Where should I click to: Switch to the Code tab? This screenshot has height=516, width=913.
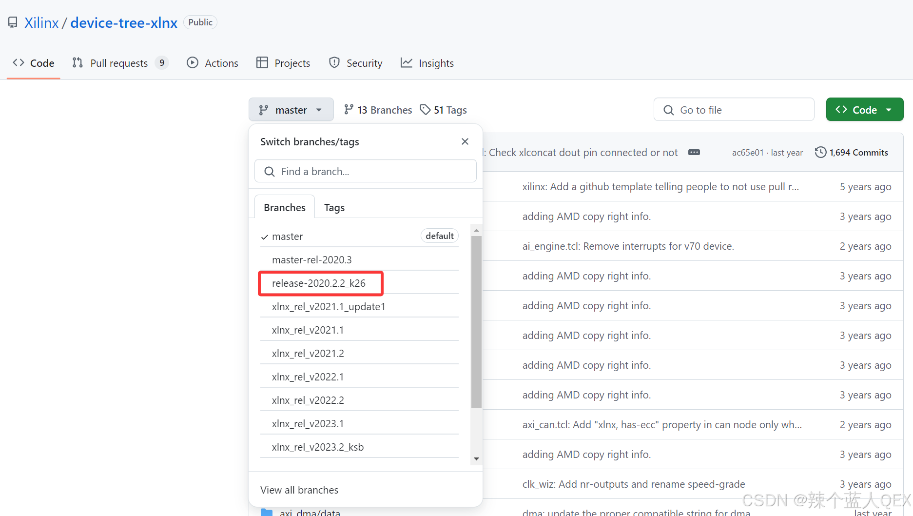click(34, 63)
